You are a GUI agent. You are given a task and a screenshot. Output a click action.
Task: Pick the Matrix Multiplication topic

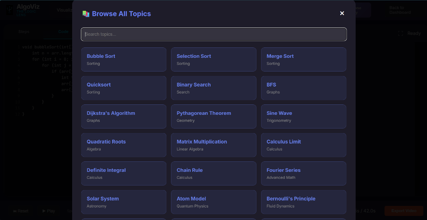tap(213, 145)
